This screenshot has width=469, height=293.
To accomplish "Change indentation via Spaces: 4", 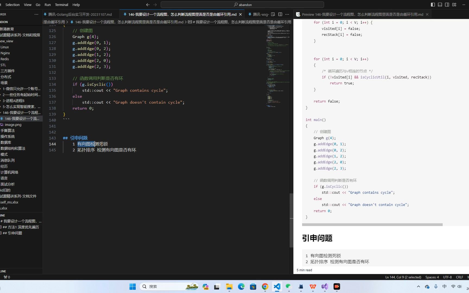I will (432, 277).
